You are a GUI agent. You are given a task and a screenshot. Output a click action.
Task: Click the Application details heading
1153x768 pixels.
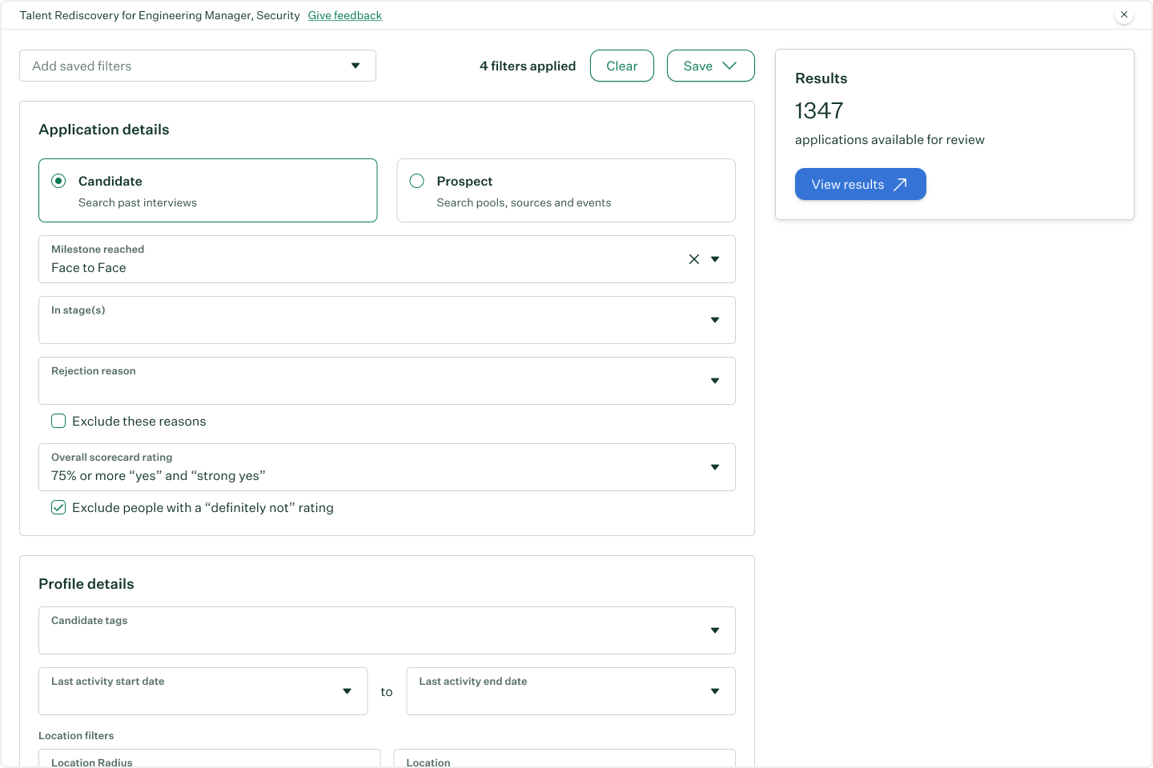click(104, 130)
